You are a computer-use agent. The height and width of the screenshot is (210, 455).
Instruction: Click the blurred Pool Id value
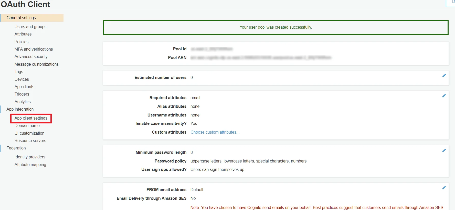tap(211, 49)
